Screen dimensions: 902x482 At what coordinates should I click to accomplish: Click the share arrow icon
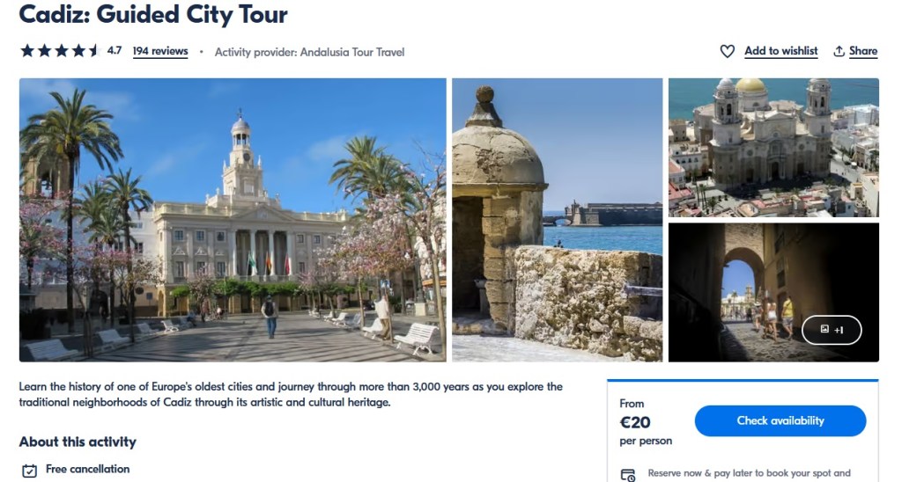tap(839, 52)
